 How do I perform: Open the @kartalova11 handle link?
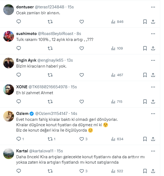tap(41, 151)
